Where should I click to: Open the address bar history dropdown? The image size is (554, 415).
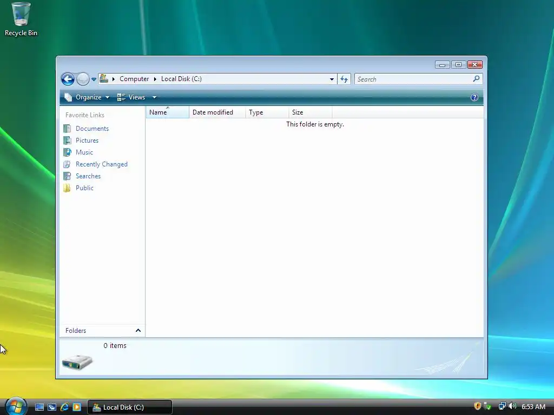click(332, 79)
